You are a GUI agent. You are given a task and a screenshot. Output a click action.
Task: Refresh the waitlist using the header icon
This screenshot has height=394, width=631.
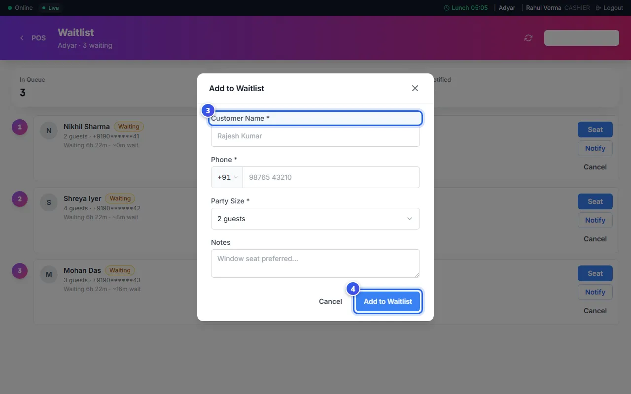point(528,38)
